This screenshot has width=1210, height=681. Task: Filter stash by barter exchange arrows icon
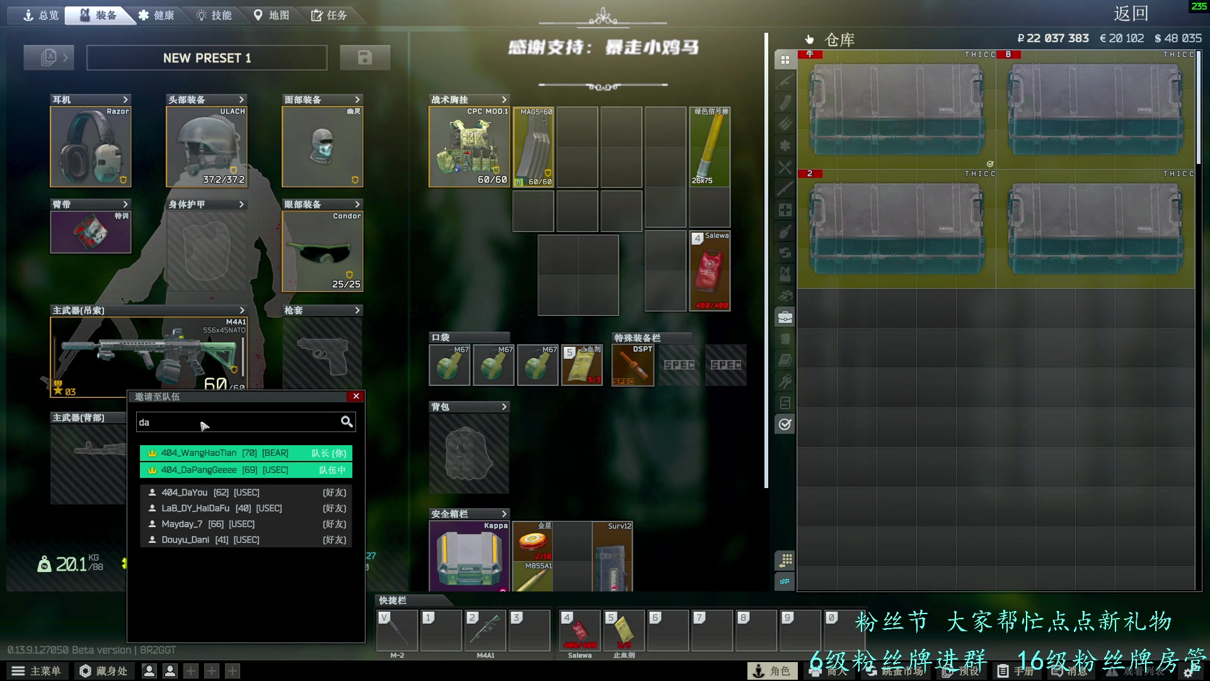785,253
